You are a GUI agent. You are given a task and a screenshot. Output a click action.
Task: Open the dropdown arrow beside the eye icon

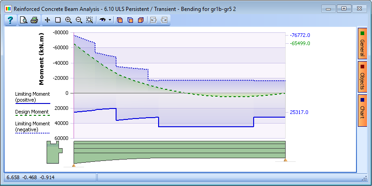(110, 20)
